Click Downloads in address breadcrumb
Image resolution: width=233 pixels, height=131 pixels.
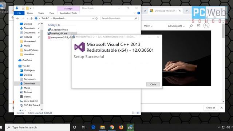(x=59, y=19)
